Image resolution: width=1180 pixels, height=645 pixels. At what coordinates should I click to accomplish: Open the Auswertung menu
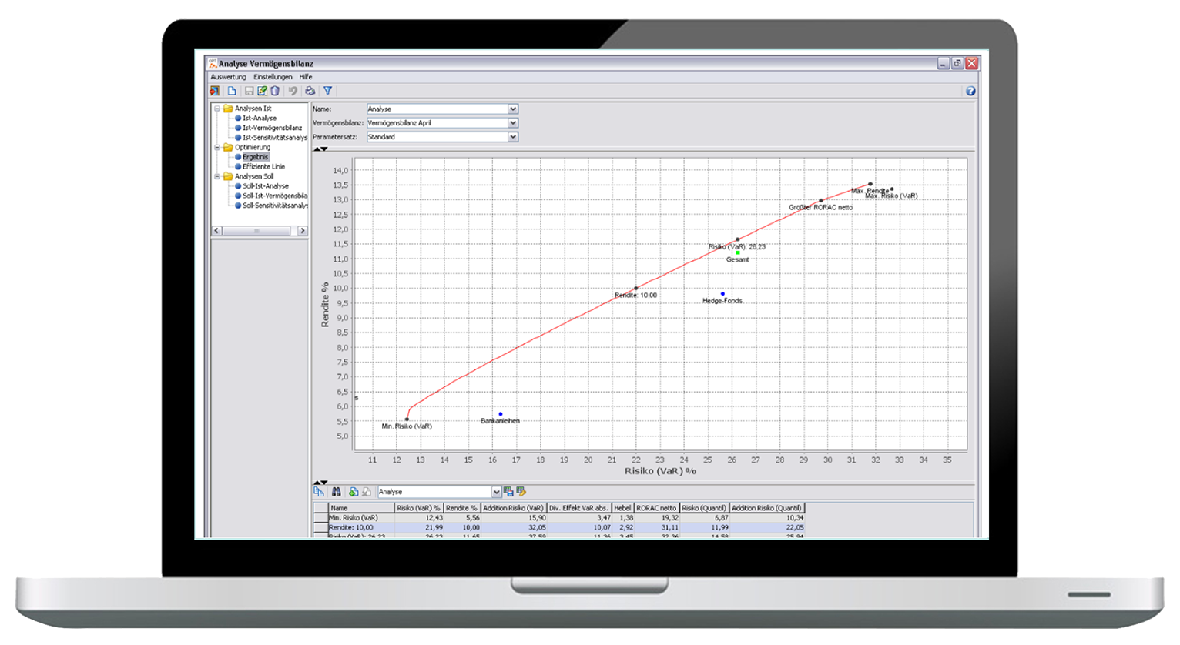tap(228, 77)
